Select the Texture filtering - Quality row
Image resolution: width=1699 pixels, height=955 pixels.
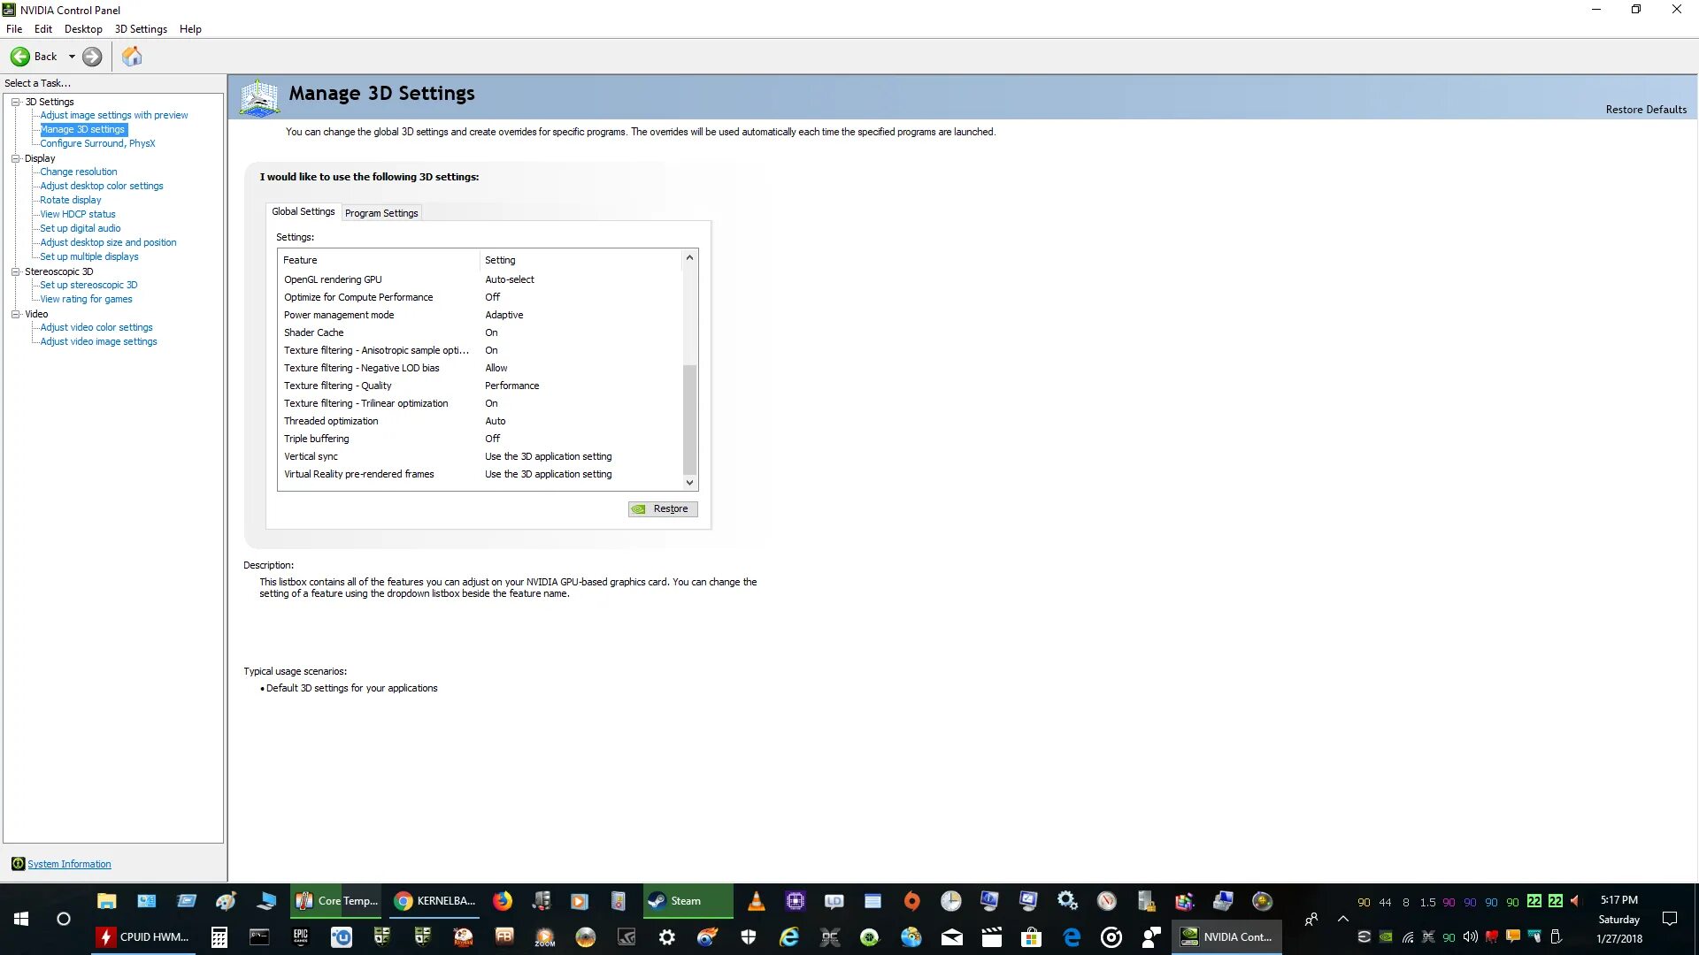[x=480, y=386]
